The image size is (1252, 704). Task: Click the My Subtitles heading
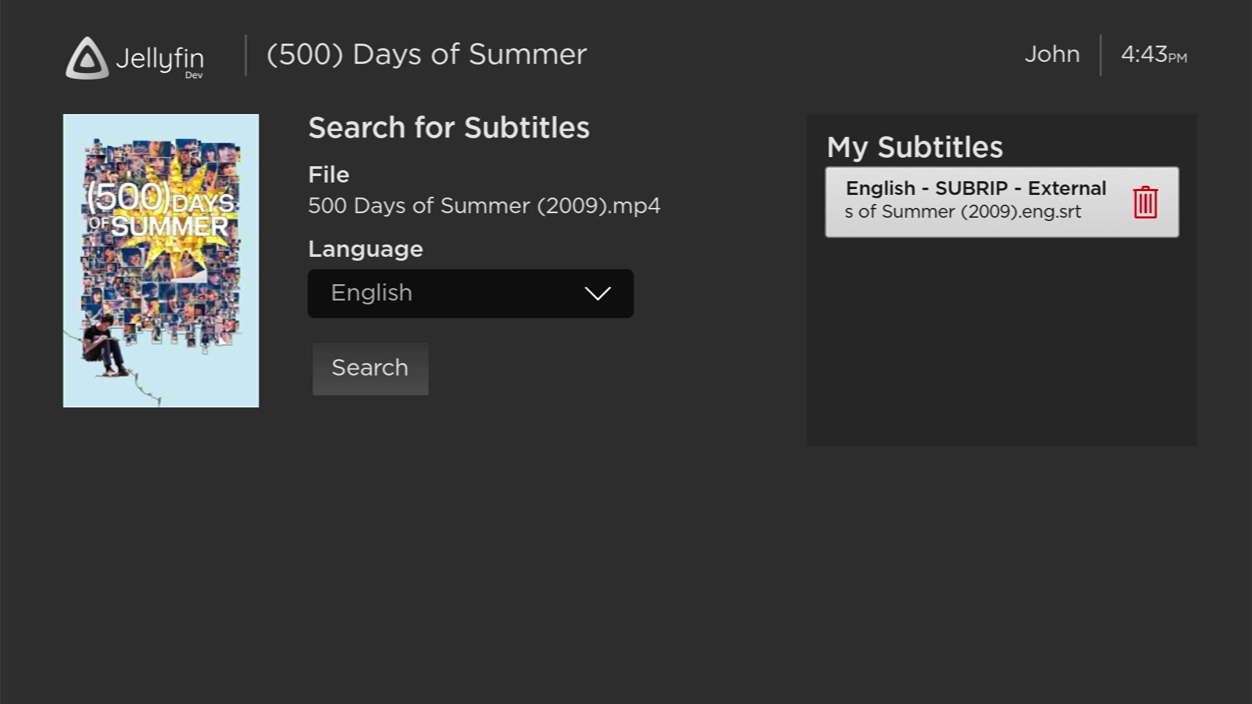click(914, 147)
